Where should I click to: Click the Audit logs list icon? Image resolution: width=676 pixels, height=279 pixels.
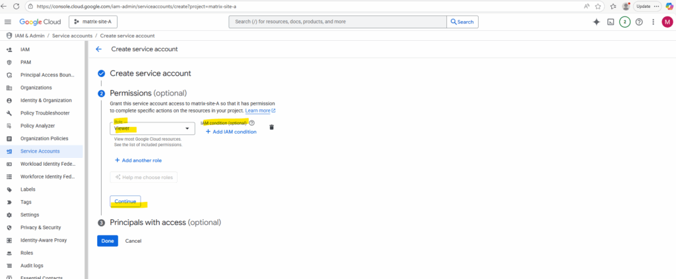tap(9, 266)
